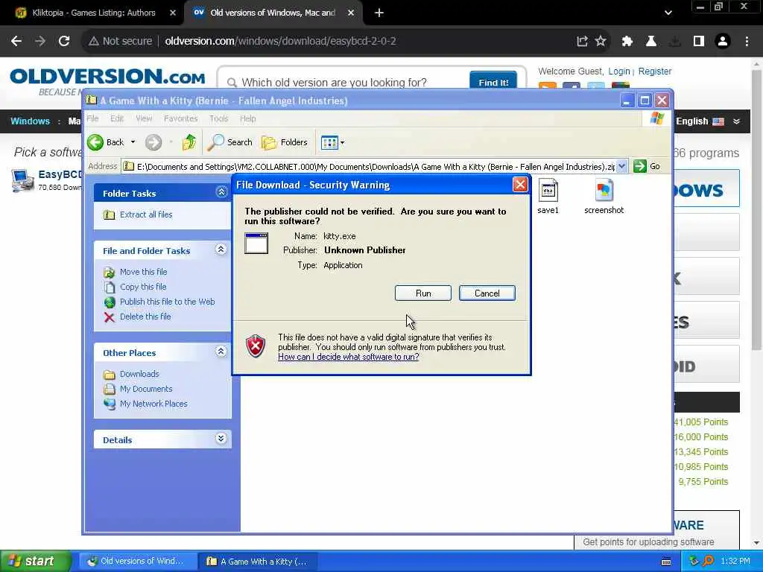Open Search in the Explorer toolbar
Image resolution: width=763 pixels, height=572 pixels.
230,142
